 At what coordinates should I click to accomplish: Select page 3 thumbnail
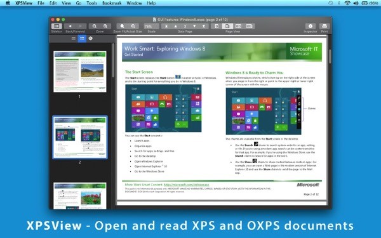(80, 195)
